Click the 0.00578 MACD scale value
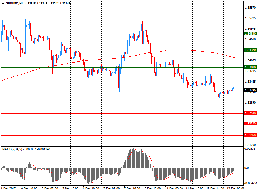This screenshot has width=257, height=192. click(250, 149)
